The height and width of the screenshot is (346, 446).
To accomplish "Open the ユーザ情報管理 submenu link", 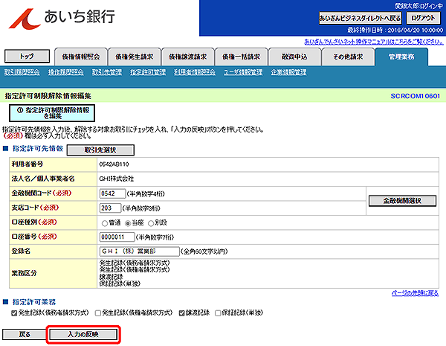I will pyautogui.click(x=243, y=72).
